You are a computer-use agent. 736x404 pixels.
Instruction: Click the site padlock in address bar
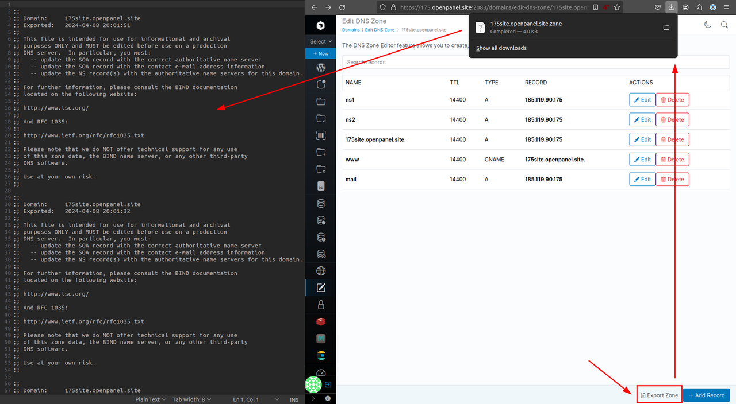click(x=393, y=7)
